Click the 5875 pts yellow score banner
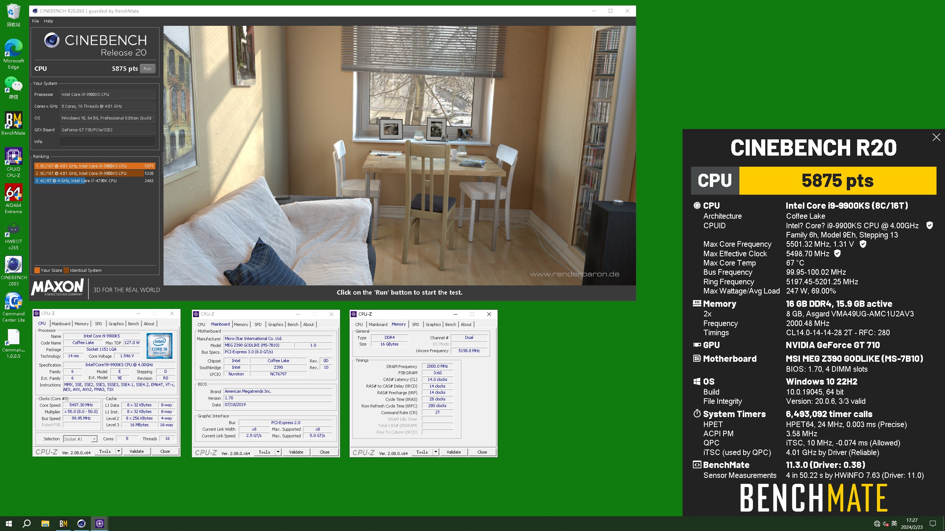 pos(838,181)
